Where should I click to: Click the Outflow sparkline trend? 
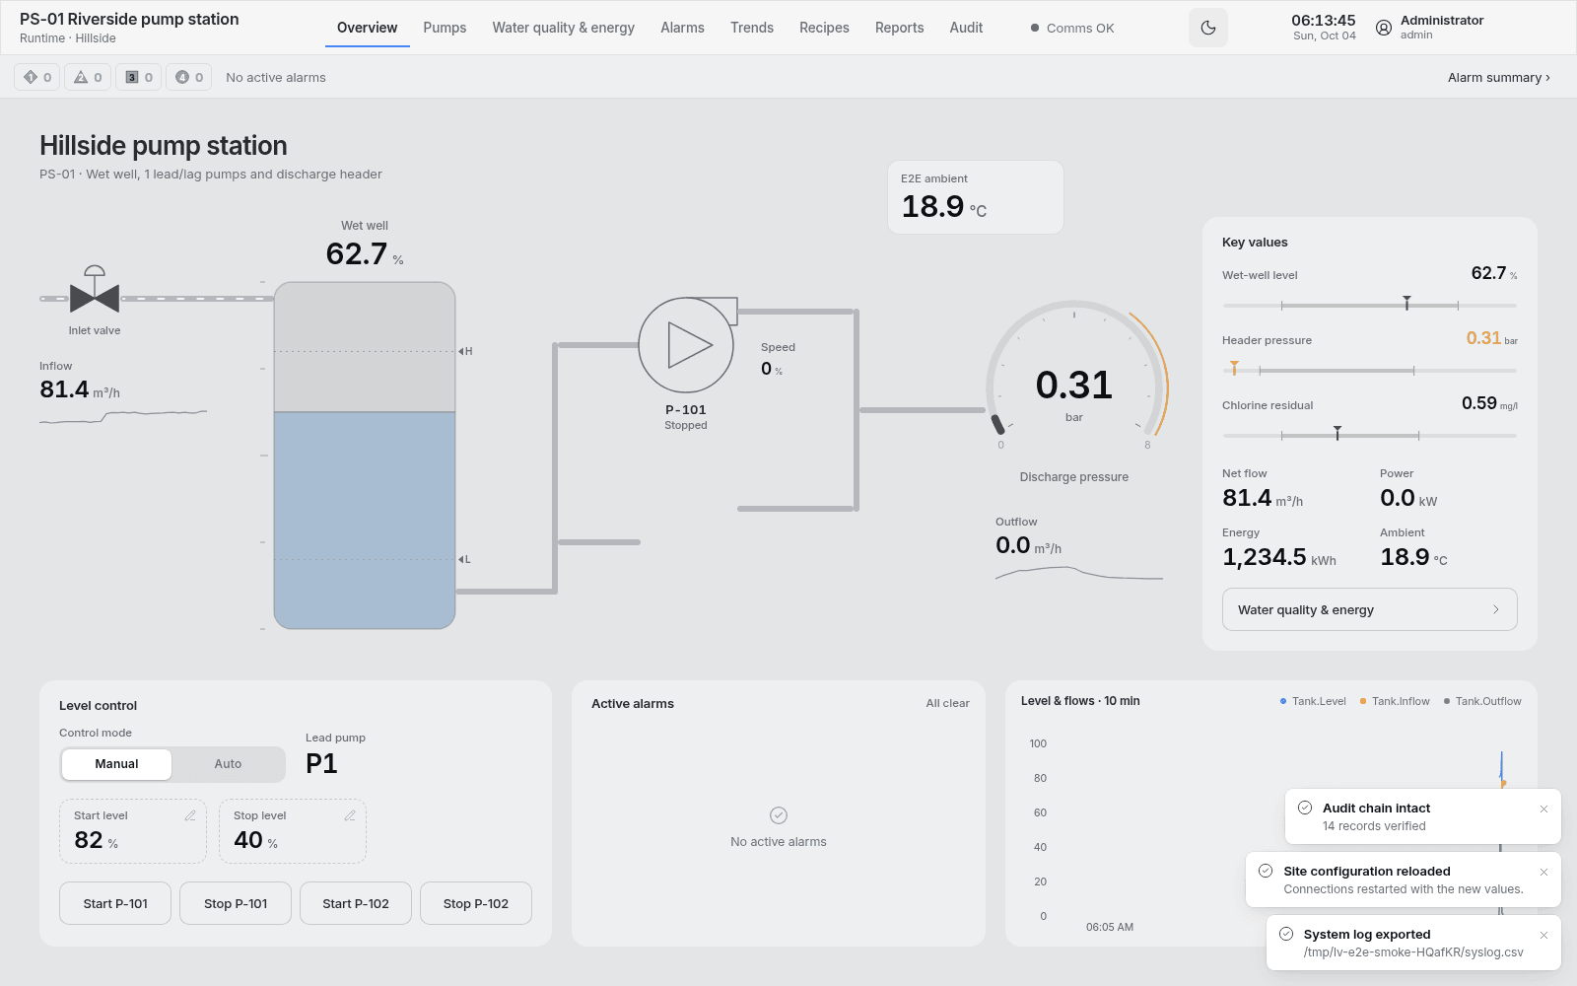[x=1079, y=572]
